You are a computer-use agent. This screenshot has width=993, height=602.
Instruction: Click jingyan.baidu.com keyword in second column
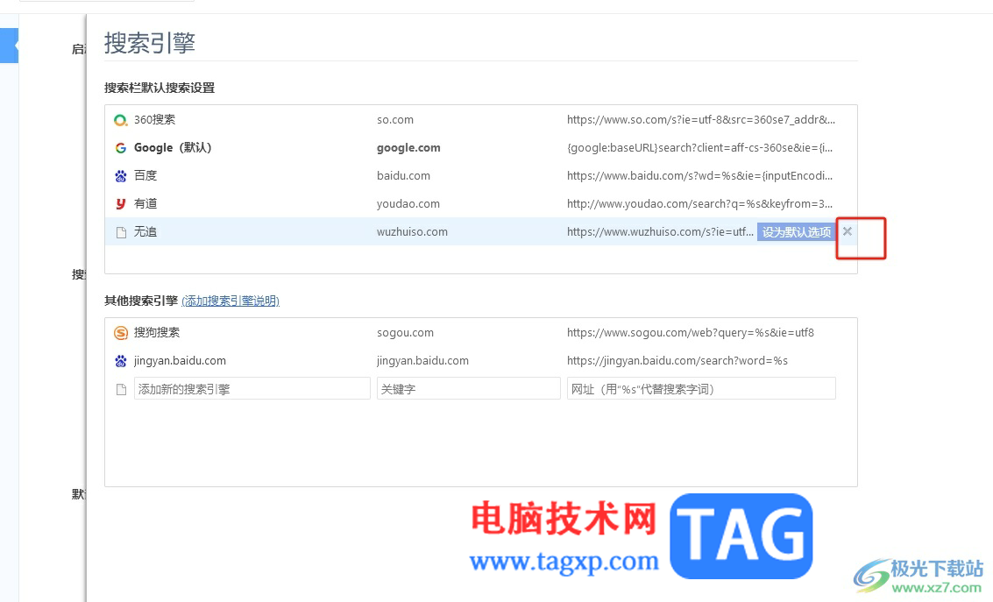click(423, 361)
